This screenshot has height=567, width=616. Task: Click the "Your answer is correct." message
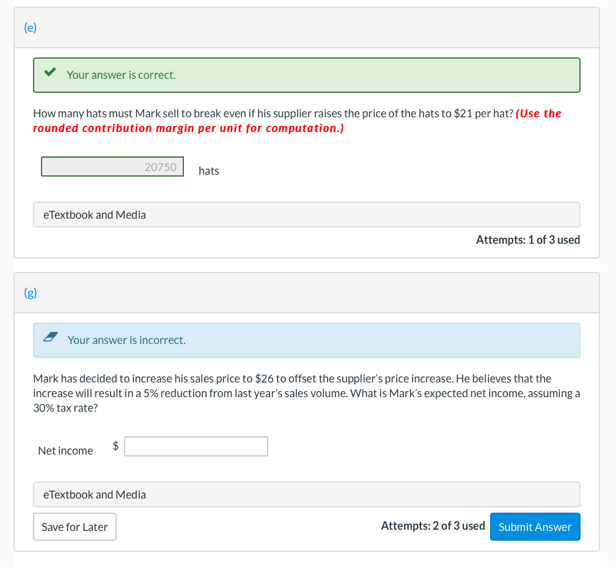click(121, 75)
